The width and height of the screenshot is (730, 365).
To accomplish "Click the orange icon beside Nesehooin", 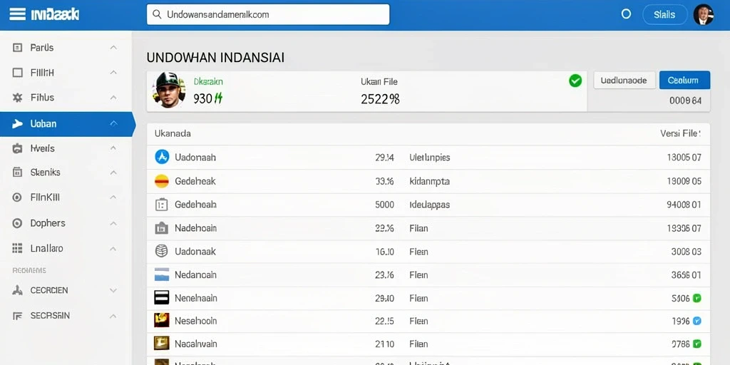I will click(x=162, y=320).
